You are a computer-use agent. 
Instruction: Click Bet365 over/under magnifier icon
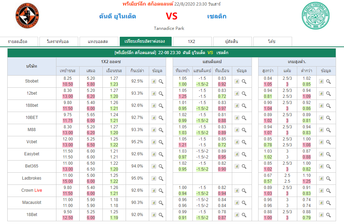pos(328,167)
